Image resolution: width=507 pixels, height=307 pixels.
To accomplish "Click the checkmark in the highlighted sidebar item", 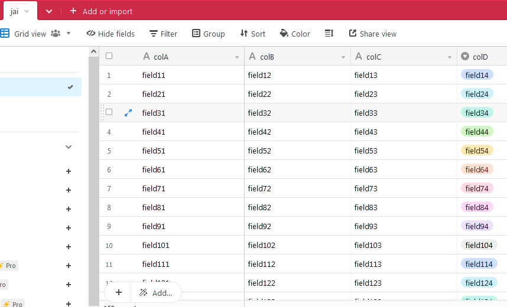I will [x=70, y=87].
